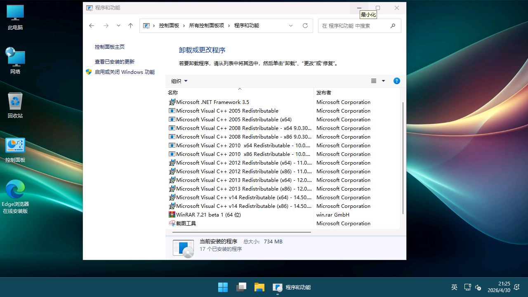Click the display tray icon

(467, 287)
